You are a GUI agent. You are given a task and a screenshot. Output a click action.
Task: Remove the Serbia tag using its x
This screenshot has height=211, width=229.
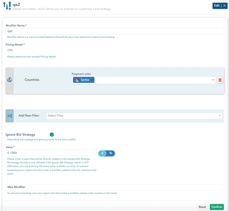[x=92, y=80]
